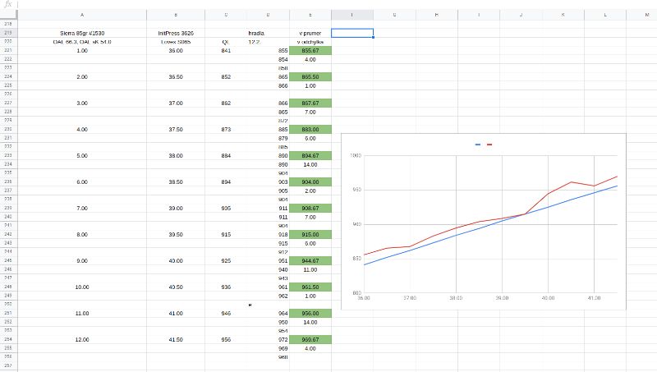Select green cell with value 855.67

(x=310, y=50)
